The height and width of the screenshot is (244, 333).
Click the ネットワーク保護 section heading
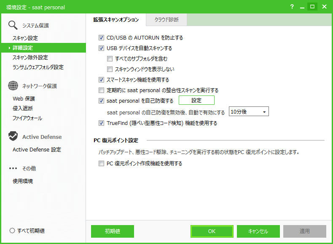tap(40, 86)
